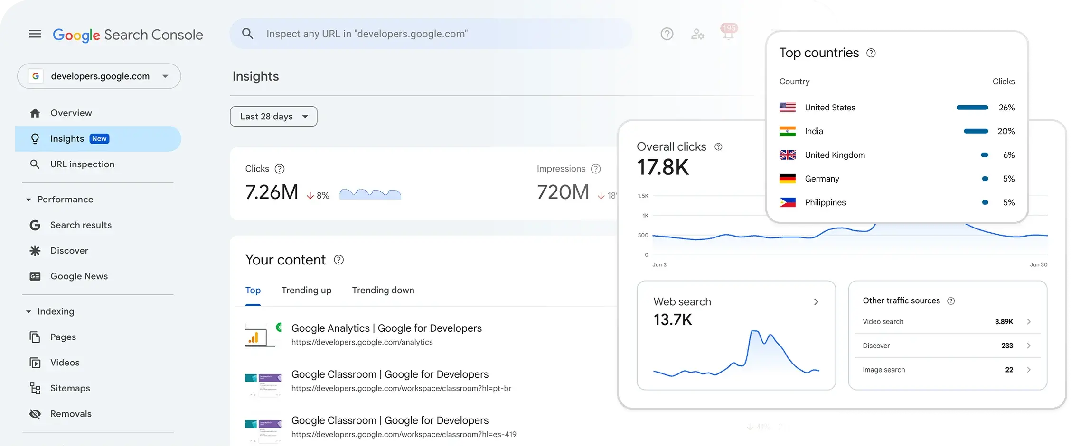Open the Last 28 days date dropdown

tap(273, 117)
